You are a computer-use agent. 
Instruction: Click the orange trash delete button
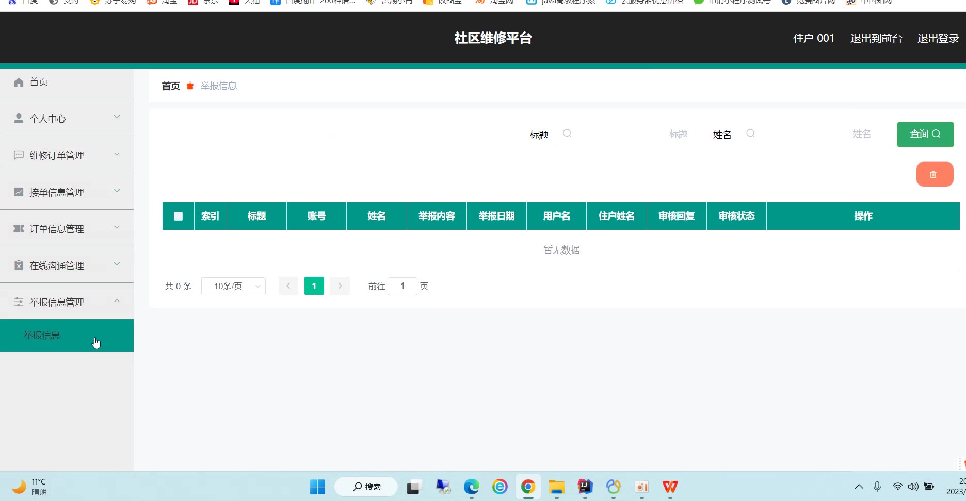point(935,174)
